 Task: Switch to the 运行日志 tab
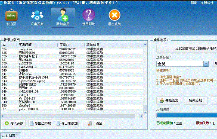click(x=10, y=135)
